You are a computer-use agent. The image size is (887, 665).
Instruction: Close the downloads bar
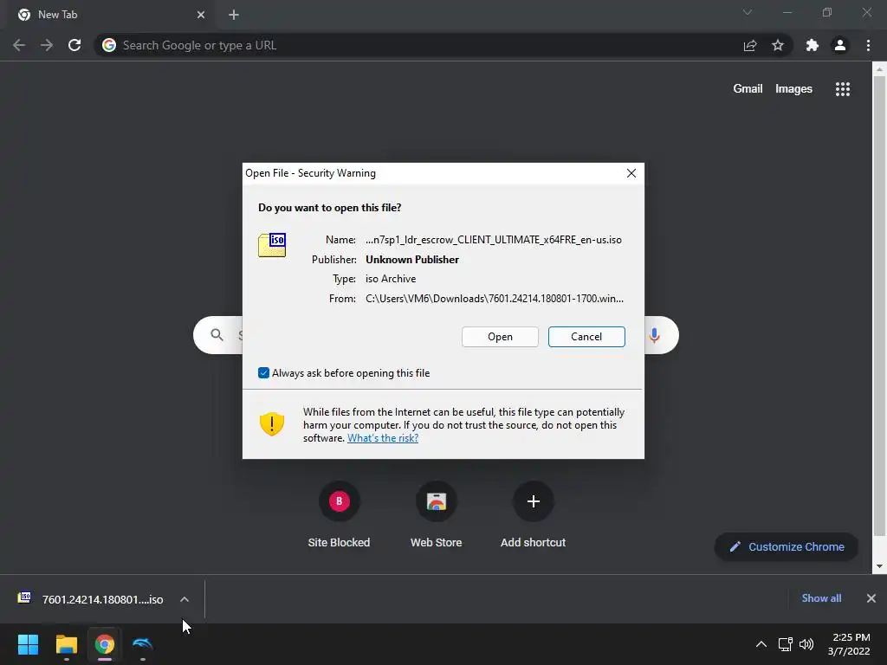pyautogui.click(x=871, y=598)
